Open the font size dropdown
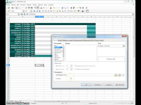141x105 pixels. pos(31,11)
